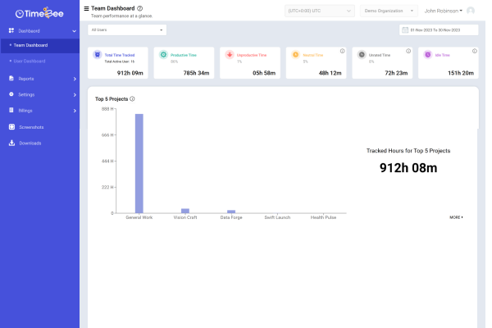Click info icon beside Top 5 Projects
The image size is (492, 328).
(132, 98)
